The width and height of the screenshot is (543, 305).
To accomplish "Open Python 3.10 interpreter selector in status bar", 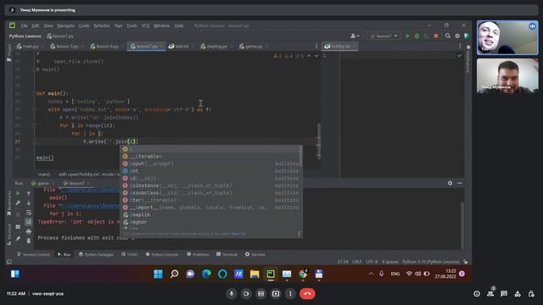I will [x=431, y=262].
